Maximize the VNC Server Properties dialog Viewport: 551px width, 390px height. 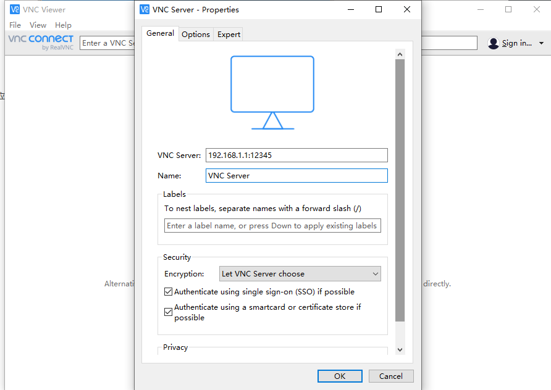(x=379, y=9)
